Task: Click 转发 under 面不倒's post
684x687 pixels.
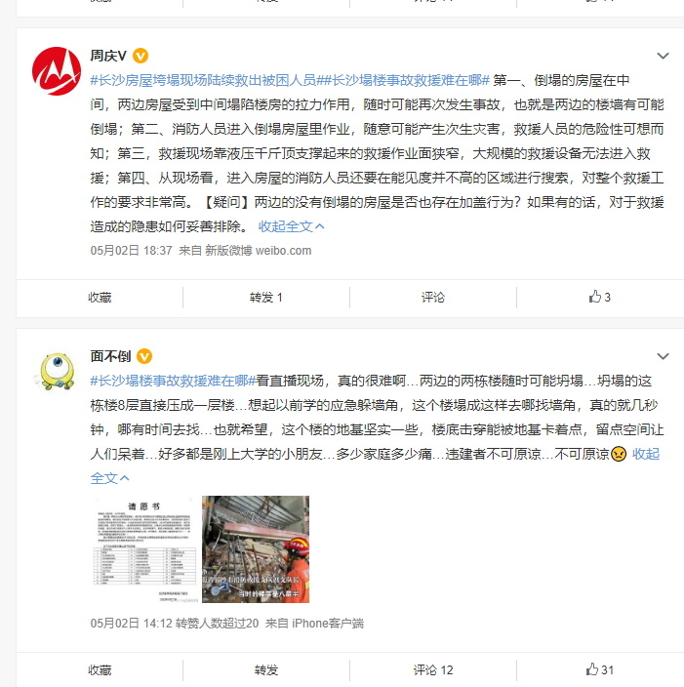Action: tap(266, 669)
